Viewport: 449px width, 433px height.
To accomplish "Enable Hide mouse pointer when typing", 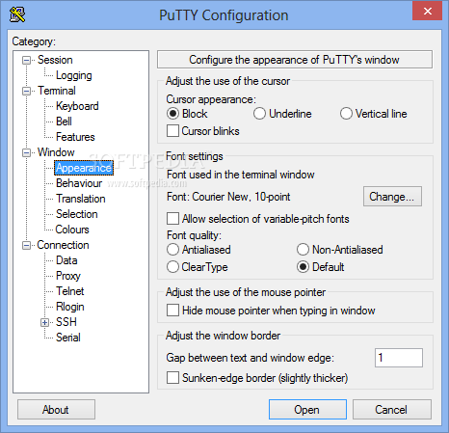I will (x=172, y=311).
